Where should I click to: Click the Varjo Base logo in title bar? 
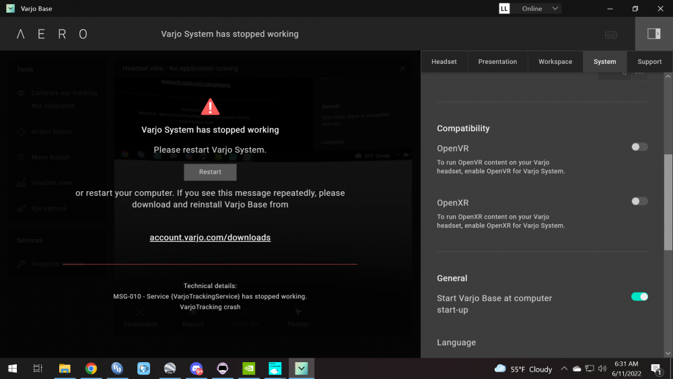click(x=10, y=9)
